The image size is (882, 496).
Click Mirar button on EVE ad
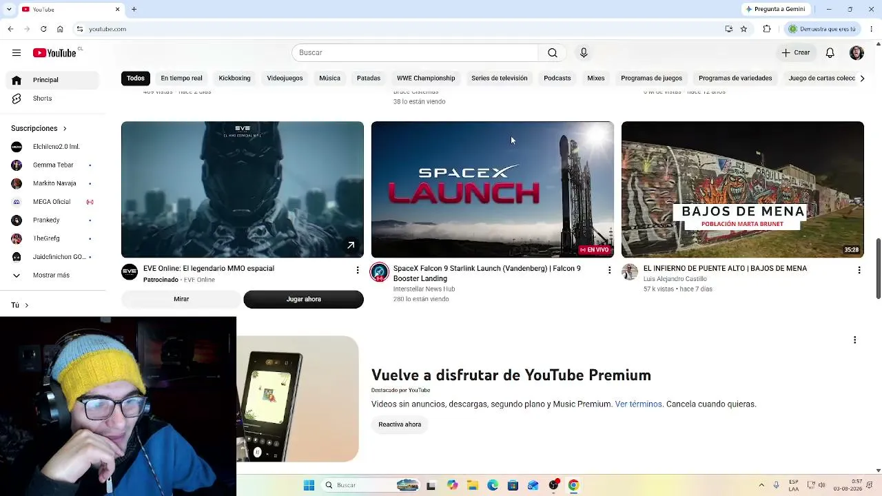click(181, 299)
